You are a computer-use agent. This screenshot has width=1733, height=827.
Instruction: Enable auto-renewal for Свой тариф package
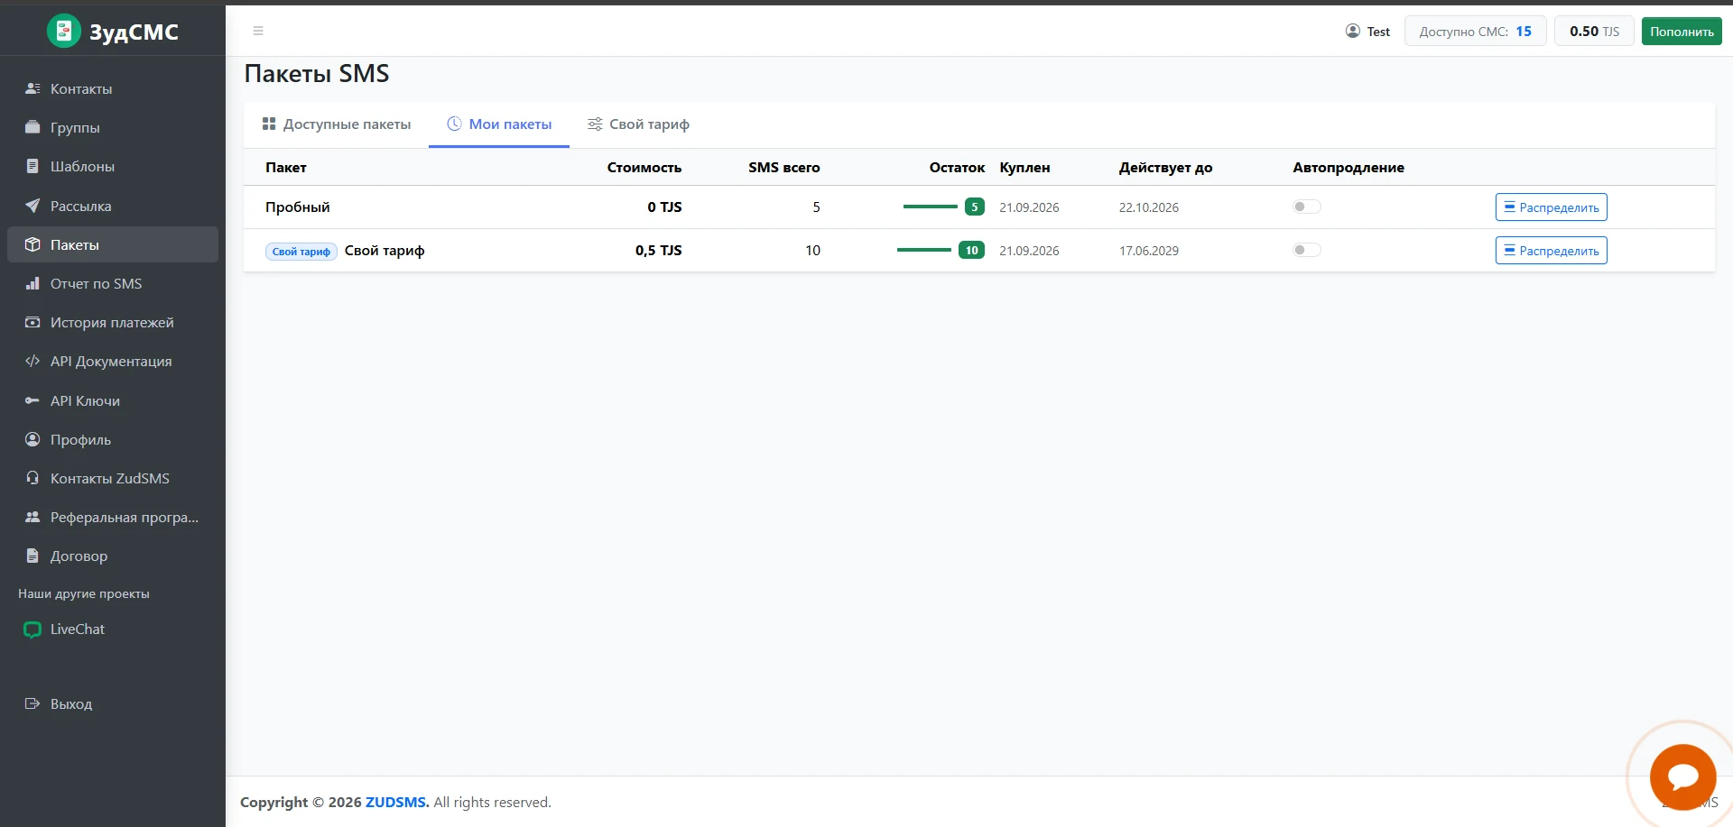click(1306, 250)
